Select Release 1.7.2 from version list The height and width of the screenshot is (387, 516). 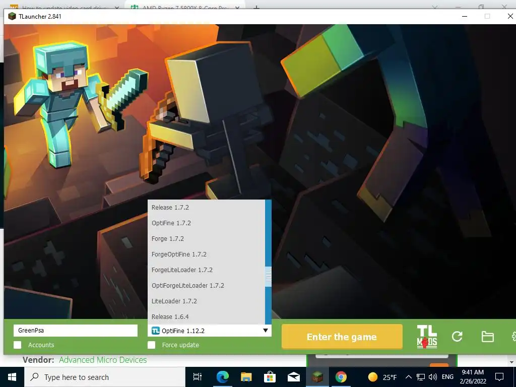coord(206,207)
